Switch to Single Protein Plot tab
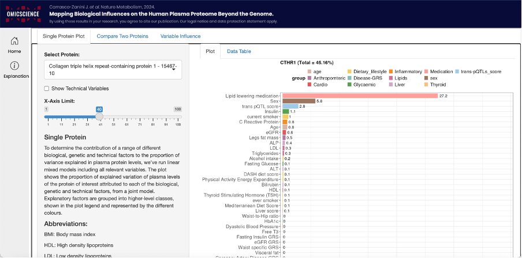The image size is (522, 258). point(64,36)
